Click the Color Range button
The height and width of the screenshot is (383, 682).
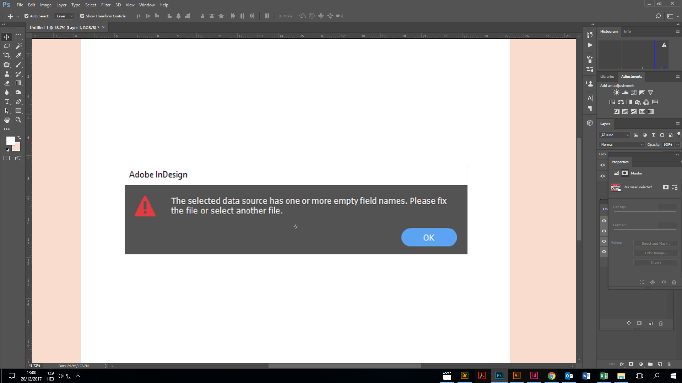(x=656, y=253)
